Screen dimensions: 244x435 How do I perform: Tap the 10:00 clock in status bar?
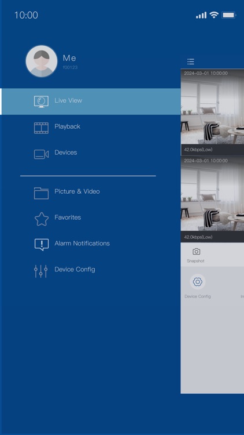tap(26, 15)
